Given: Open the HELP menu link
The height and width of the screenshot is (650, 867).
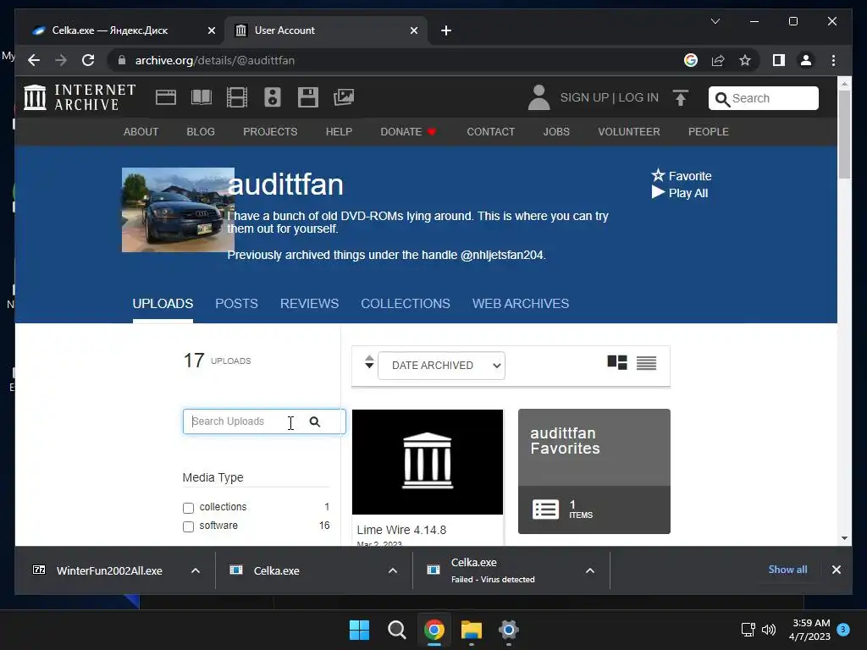Looking at the screenshot, I should point(339,131).
